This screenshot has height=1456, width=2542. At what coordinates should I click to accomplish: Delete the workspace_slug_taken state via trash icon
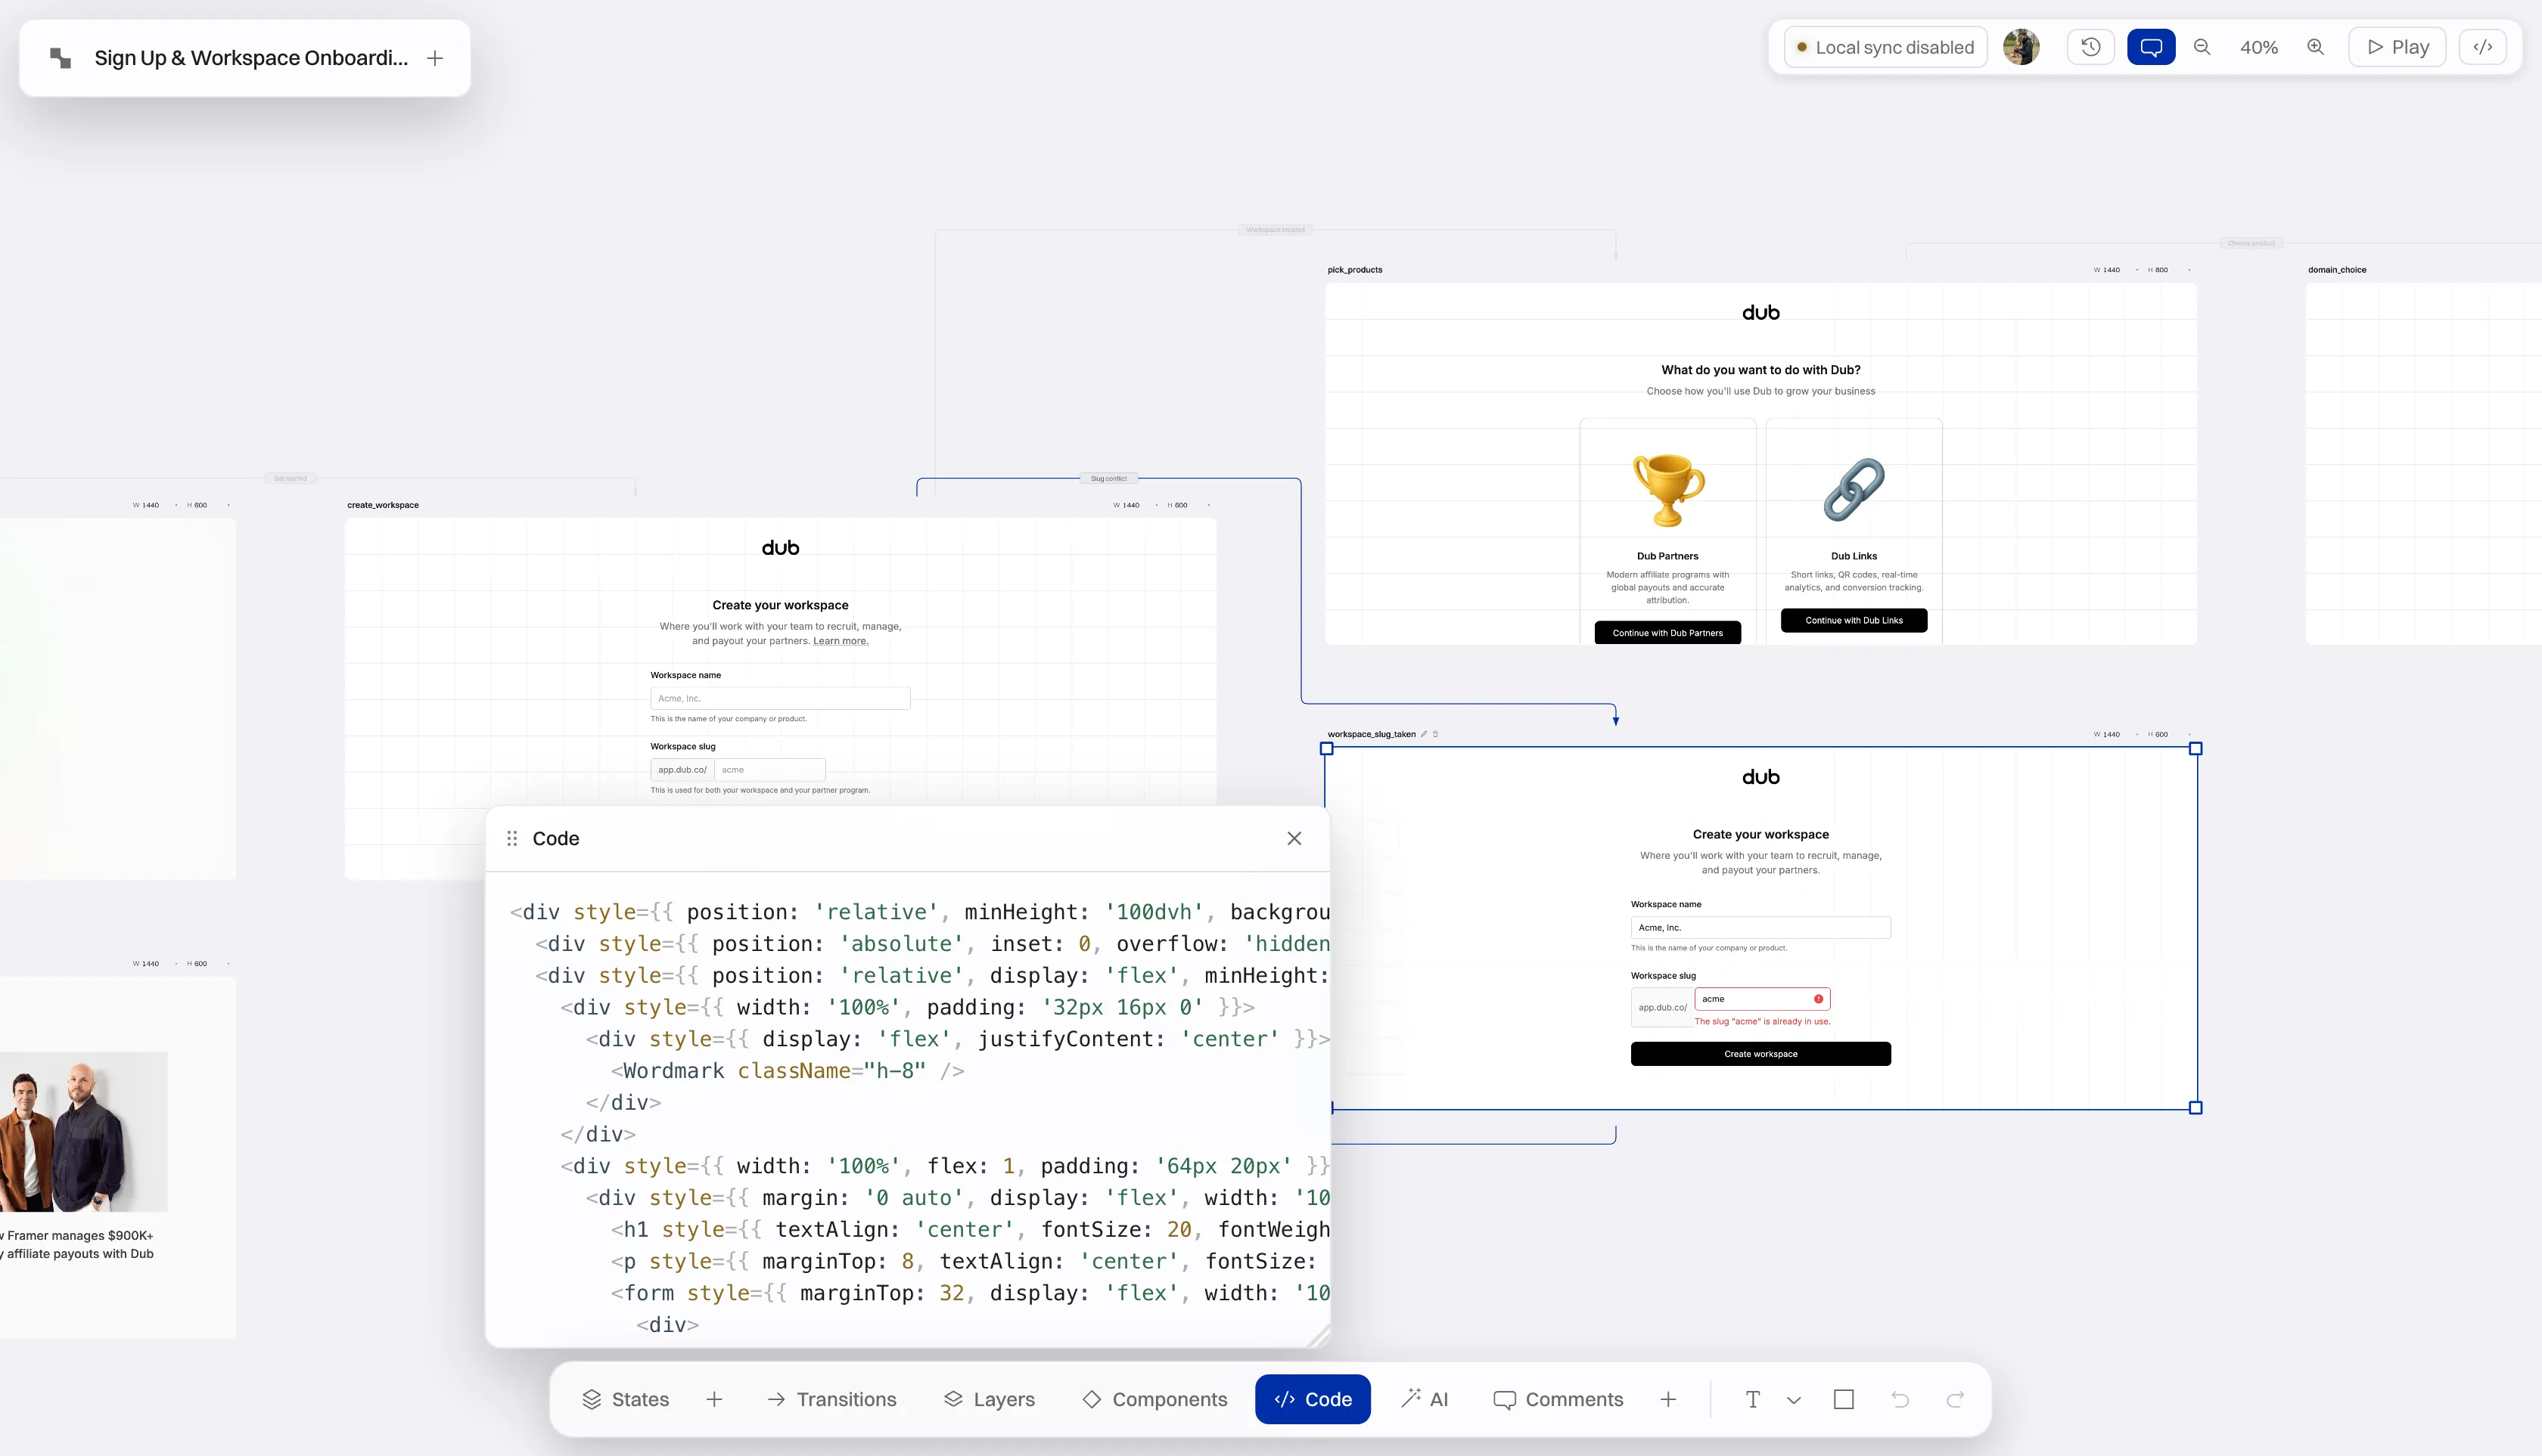point(1435,734)
